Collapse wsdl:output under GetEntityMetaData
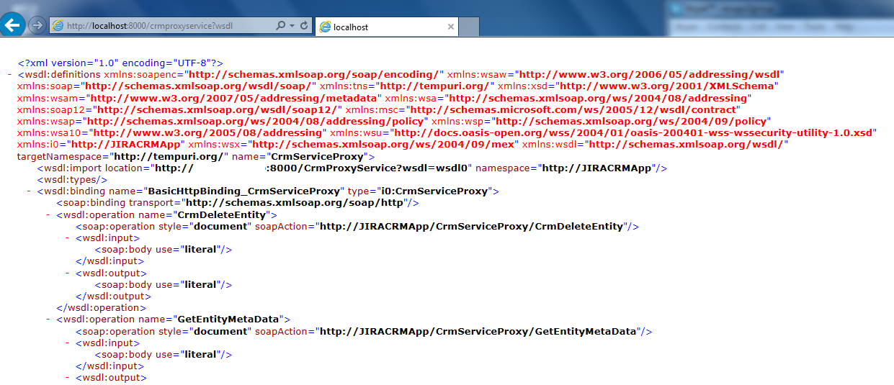This screenshot has height=385, width=894. (68, 378)
